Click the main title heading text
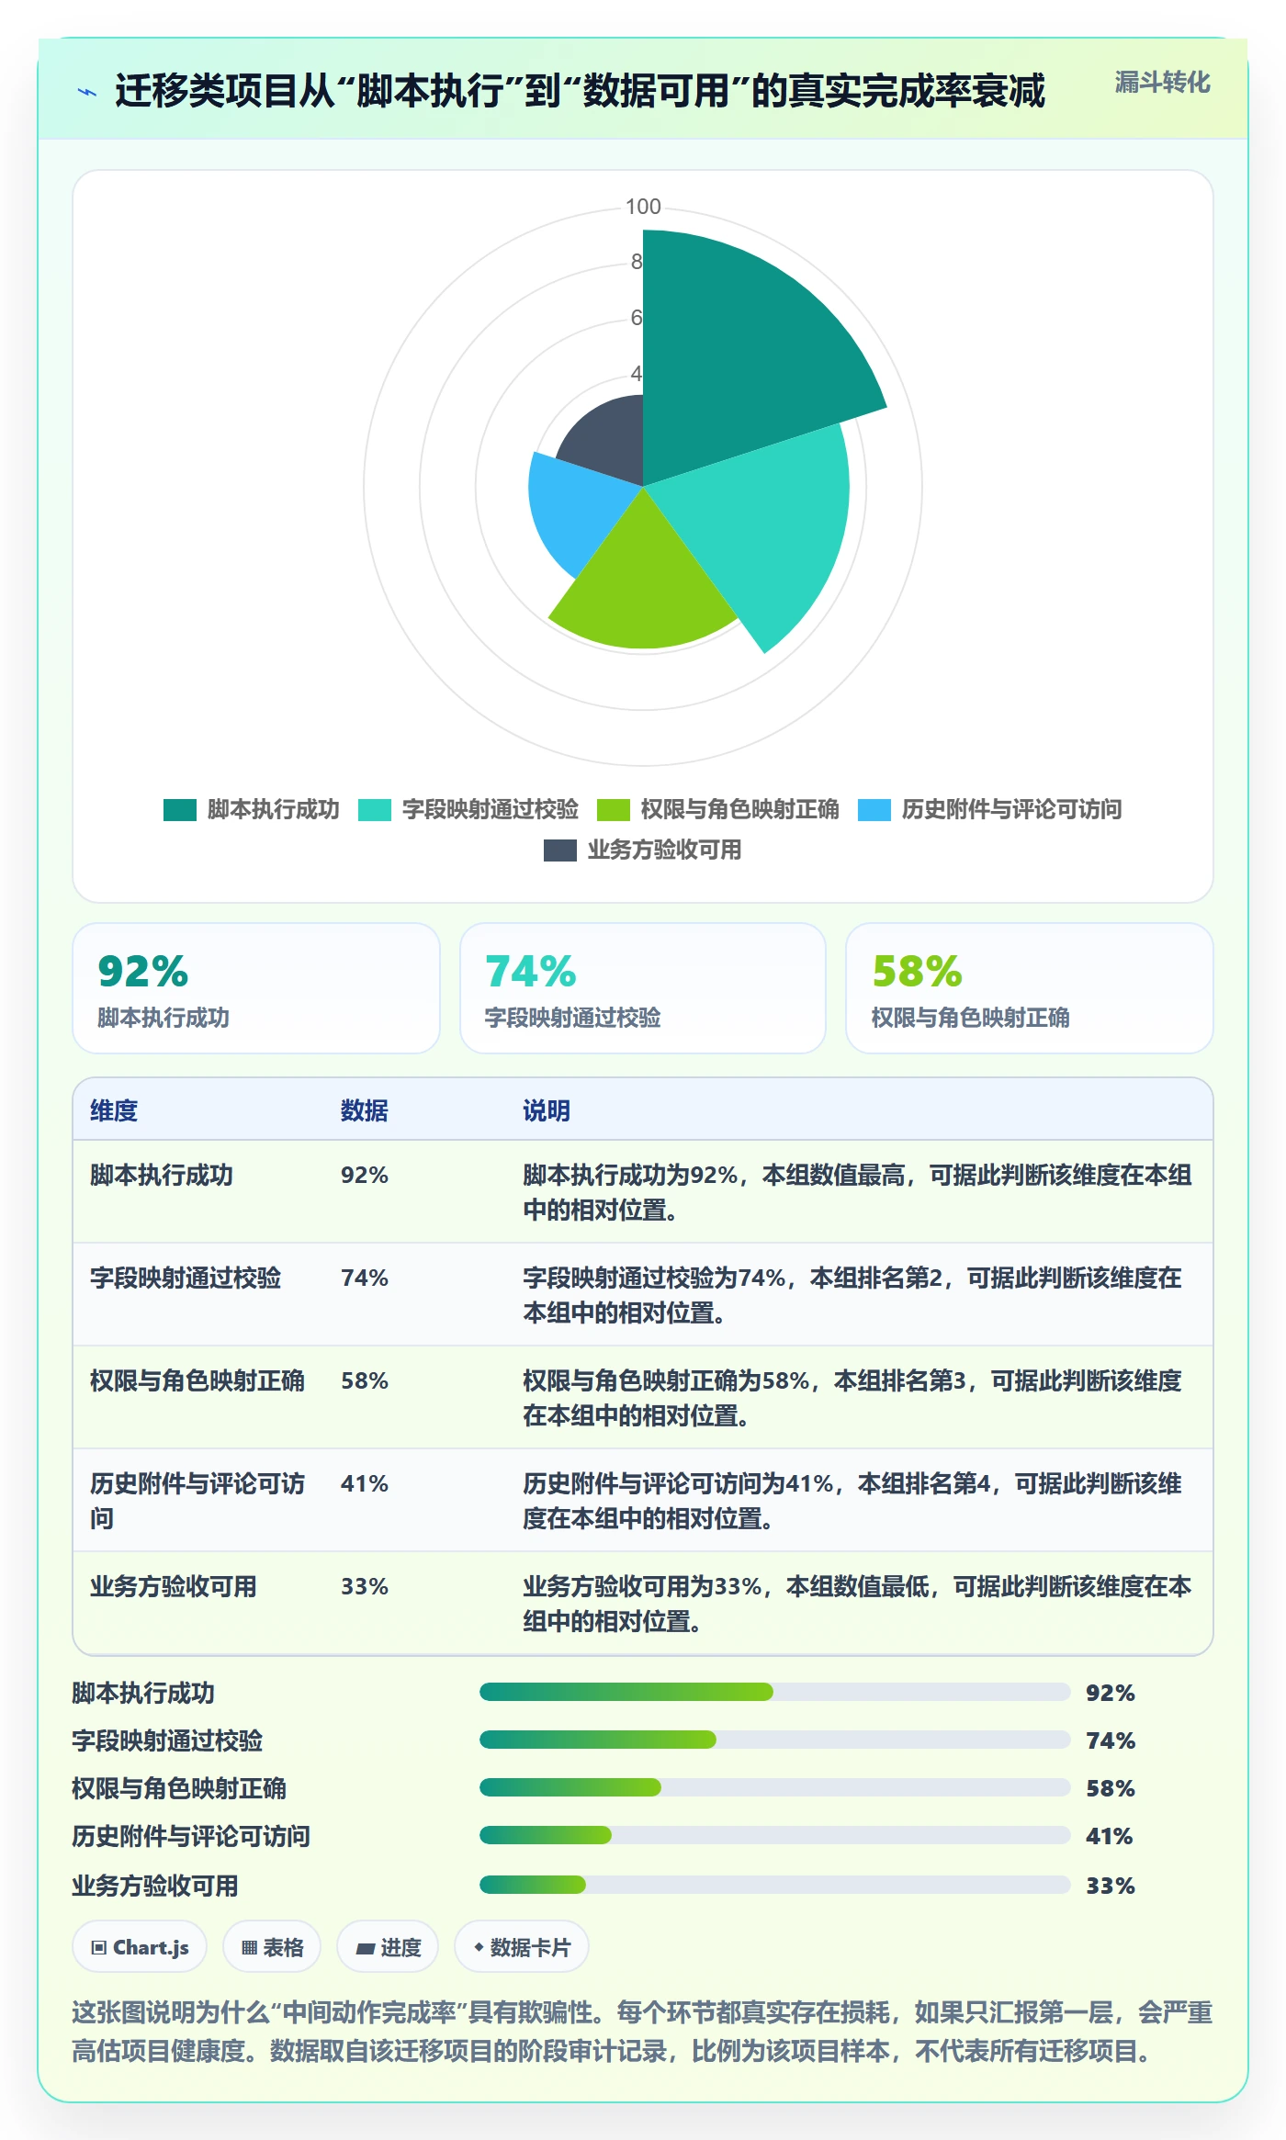The image size is (1286, 2140). tap(580, 91)
